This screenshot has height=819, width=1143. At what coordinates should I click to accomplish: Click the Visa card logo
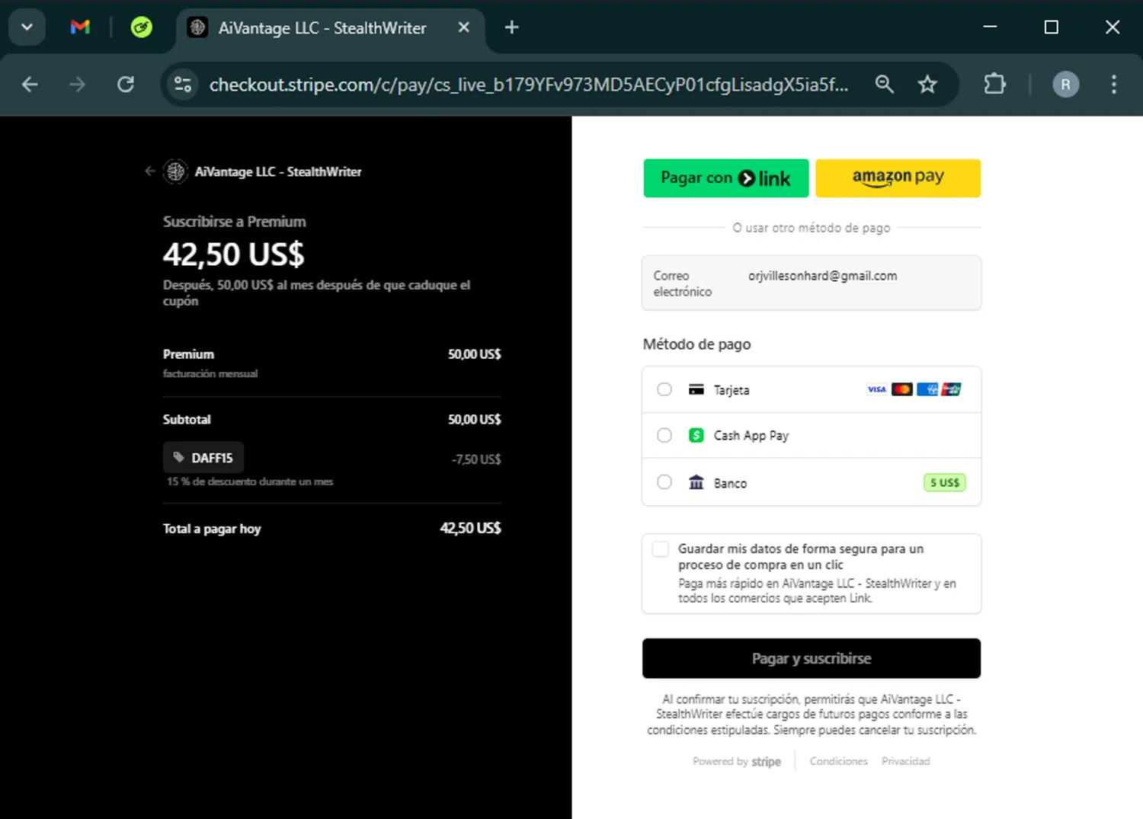pos(876,389)
